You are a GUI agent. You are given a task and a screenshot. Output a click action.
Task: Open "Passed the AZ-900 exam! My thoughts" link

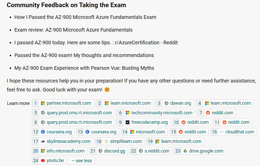(84, 56)
